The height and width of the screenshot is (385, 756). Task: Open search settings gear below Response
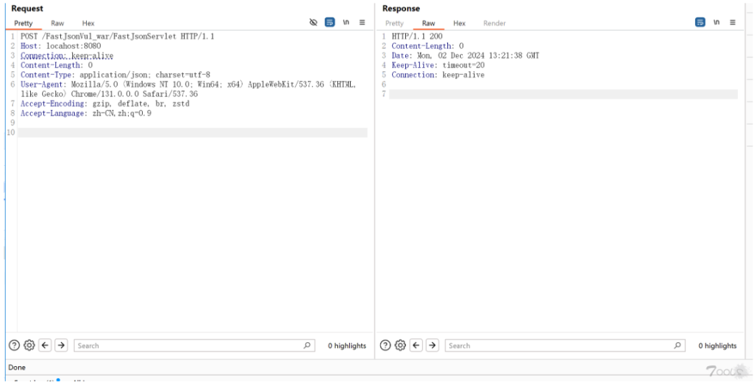(x=400, y=345)
